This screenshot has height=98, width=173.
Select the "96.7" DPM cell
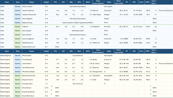(x=147, y=64)
